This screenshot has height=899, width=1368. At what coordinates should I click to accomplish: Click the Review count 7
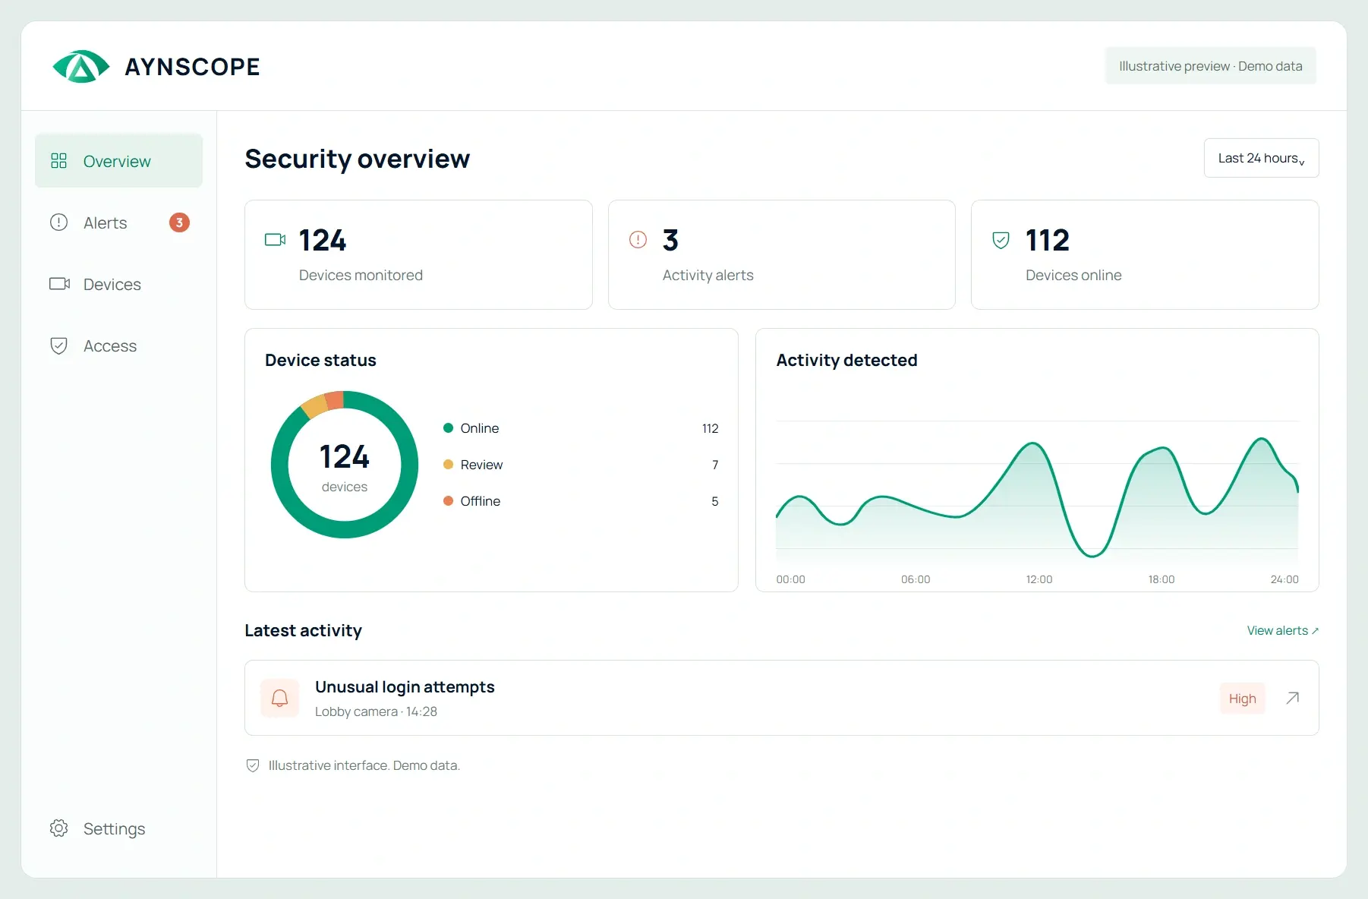pyautogui.click(x=715, y=465)
